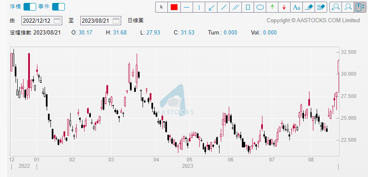Click the 日線圖 daily chart label

point(135,21)
